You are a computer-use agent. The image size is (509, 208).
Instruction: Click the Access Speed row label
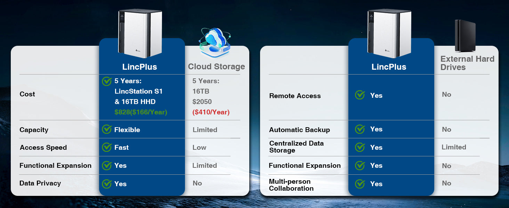[x=43, y=147]
